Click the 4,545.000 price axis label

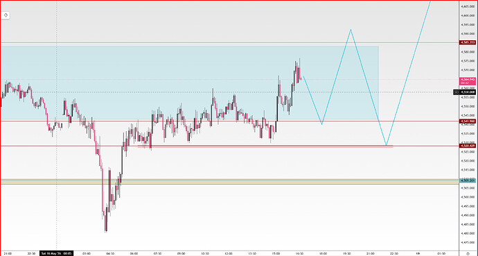[468, 115]
